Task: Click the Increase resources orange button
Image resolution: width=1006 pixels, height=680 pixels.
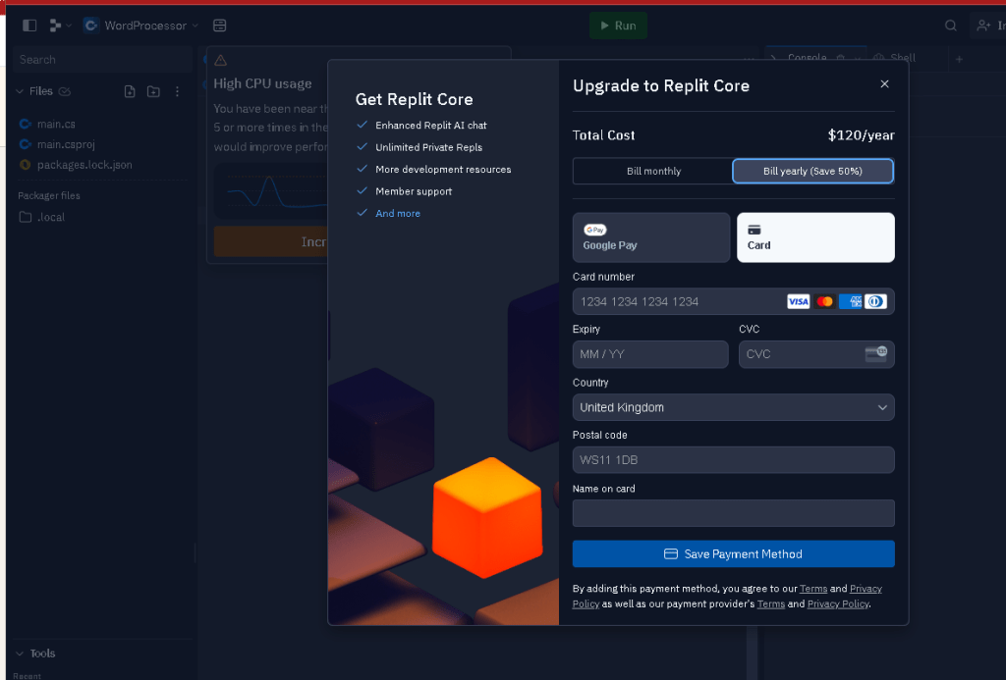Action: point(271,241)
